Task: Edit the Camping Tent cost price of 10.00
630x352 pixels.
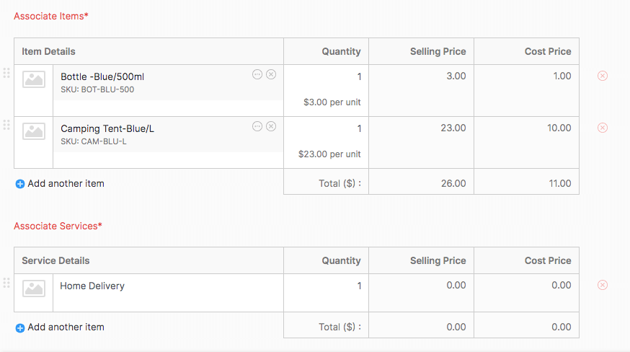Action: point(527,128)
